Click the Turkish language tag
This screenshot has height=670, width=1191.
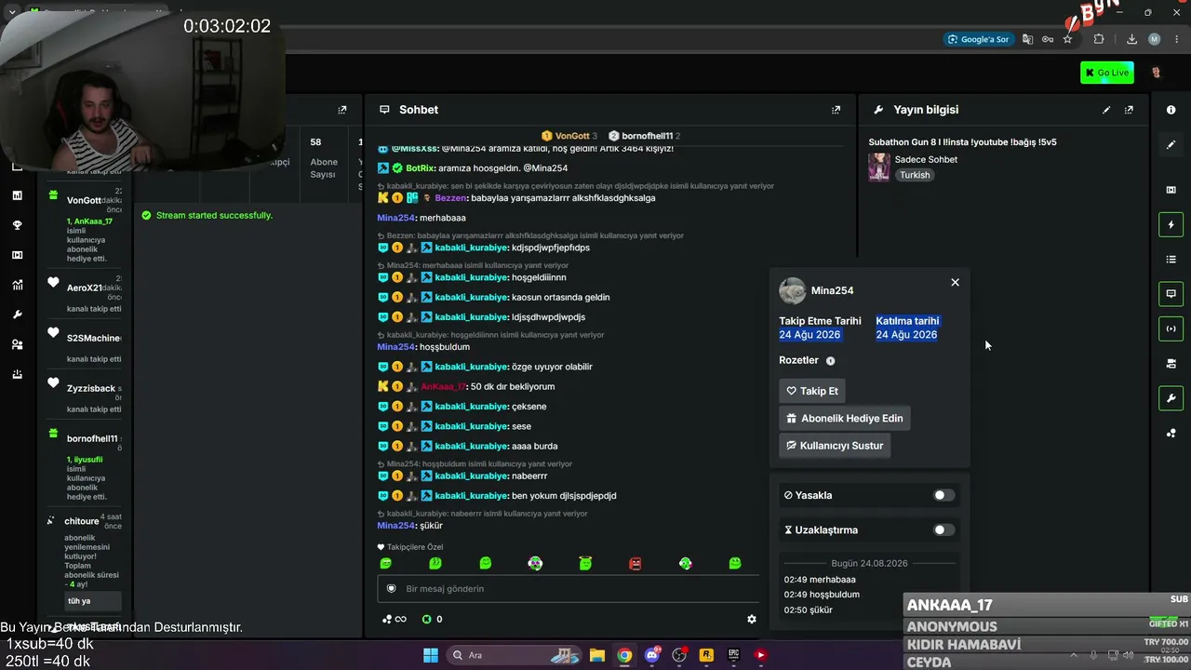pyautogui.click(x=915, y=175)
